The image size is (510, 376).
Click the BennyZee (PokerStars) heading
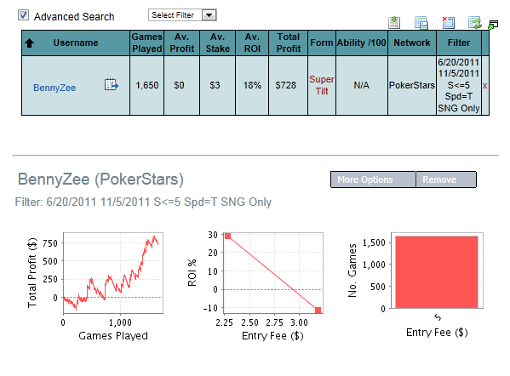100,179
